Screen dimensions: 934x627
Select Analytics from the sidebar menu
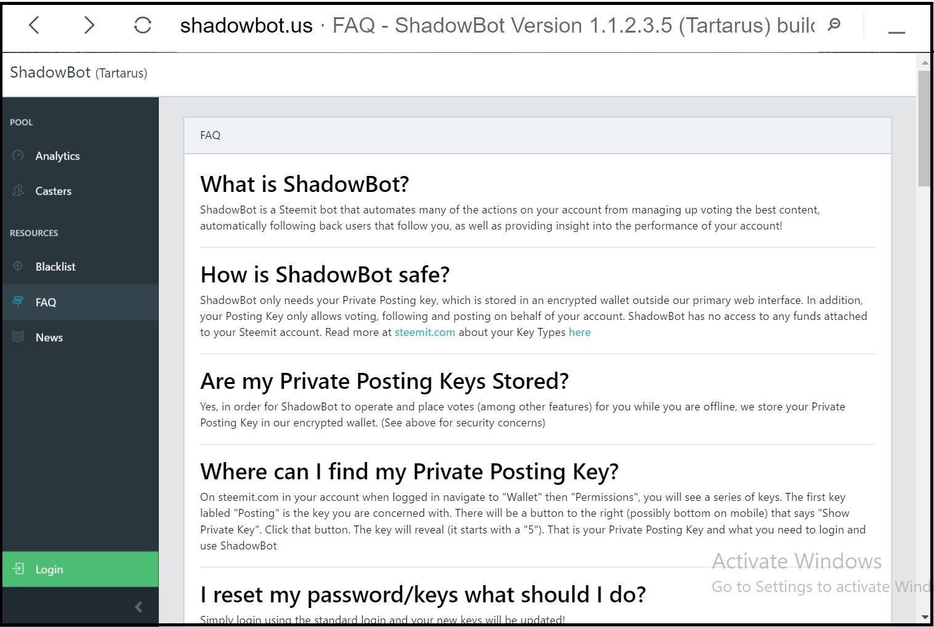pos(57,156)
